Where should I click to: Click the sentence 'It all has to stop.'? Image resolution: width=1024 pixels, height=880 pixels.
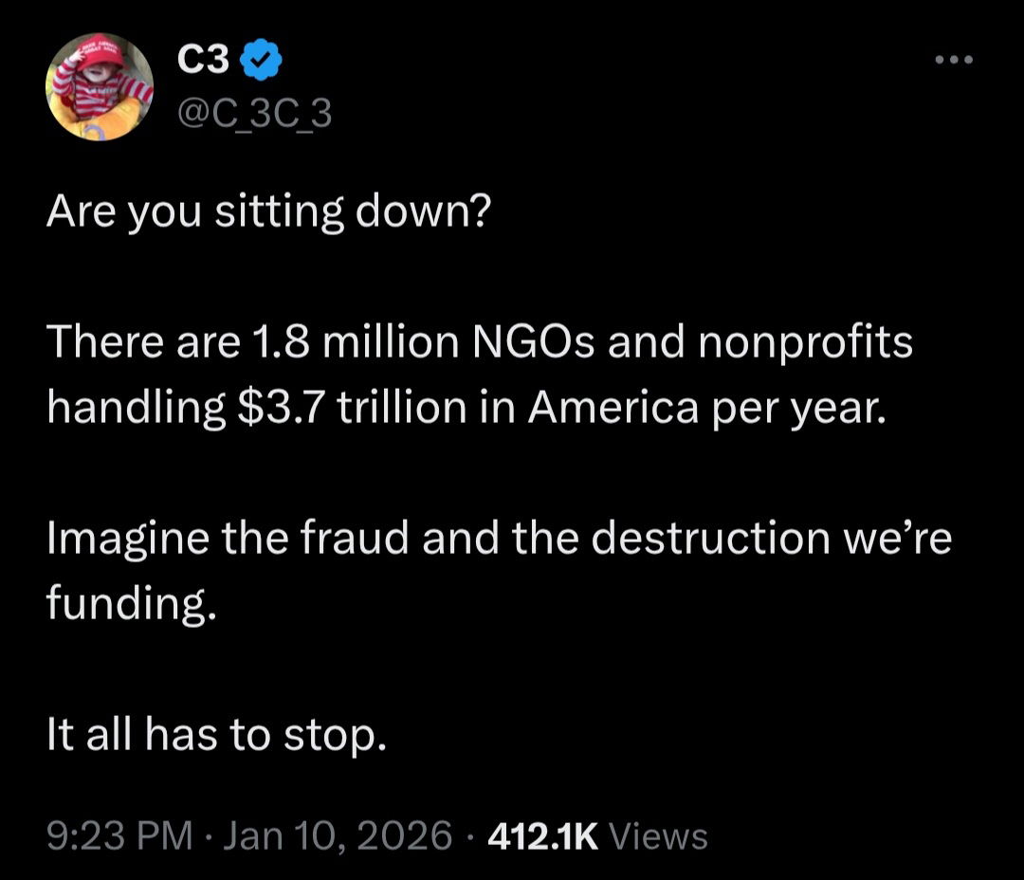point(217,735)
